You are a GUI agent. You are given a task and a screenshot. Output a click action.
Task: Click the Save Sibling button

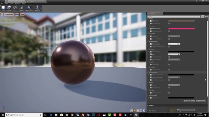pyautogui.click(x=189, y=101)
